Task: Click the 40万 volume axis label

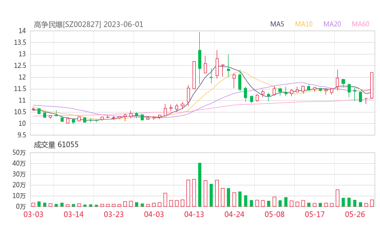Action: click(x=19, y=163)
